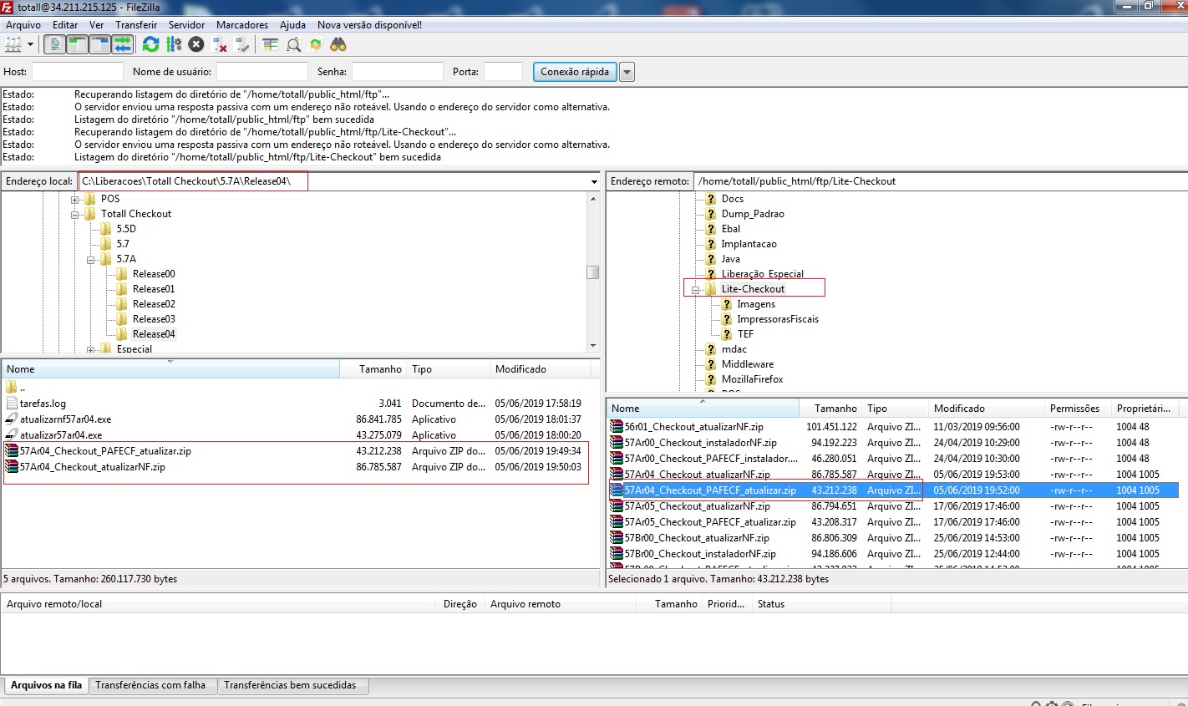Reconnect to the last server

pyautogui.click(x=242, y=44)
